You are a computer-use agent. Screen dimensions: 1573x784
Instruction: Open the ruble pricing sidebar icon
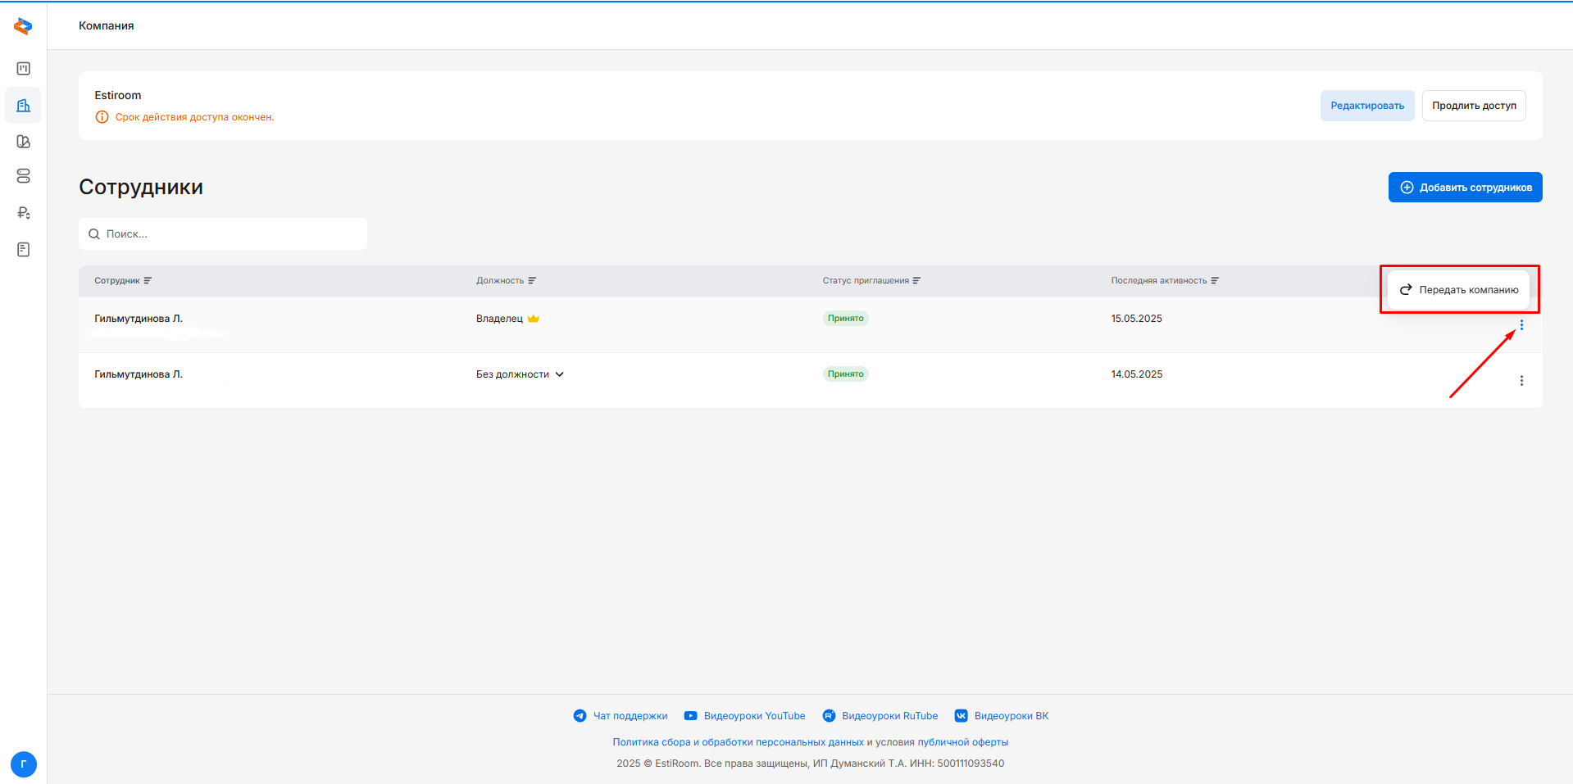pyautogui.click(x=23, y=213)
